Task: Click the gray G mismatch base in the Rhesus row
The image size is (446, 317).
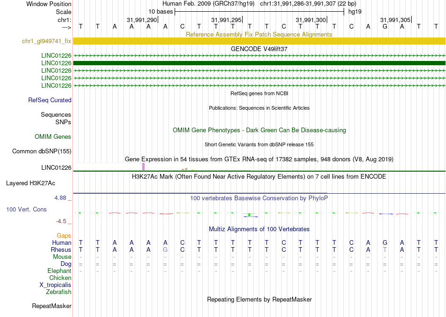Action: [x=165, y=249]
